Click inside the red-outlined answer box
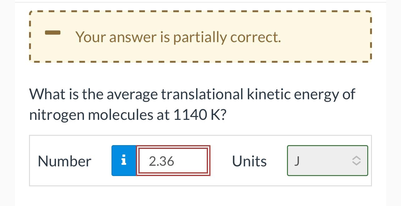Viewport: 401px width, 206px height. (173, 160)
